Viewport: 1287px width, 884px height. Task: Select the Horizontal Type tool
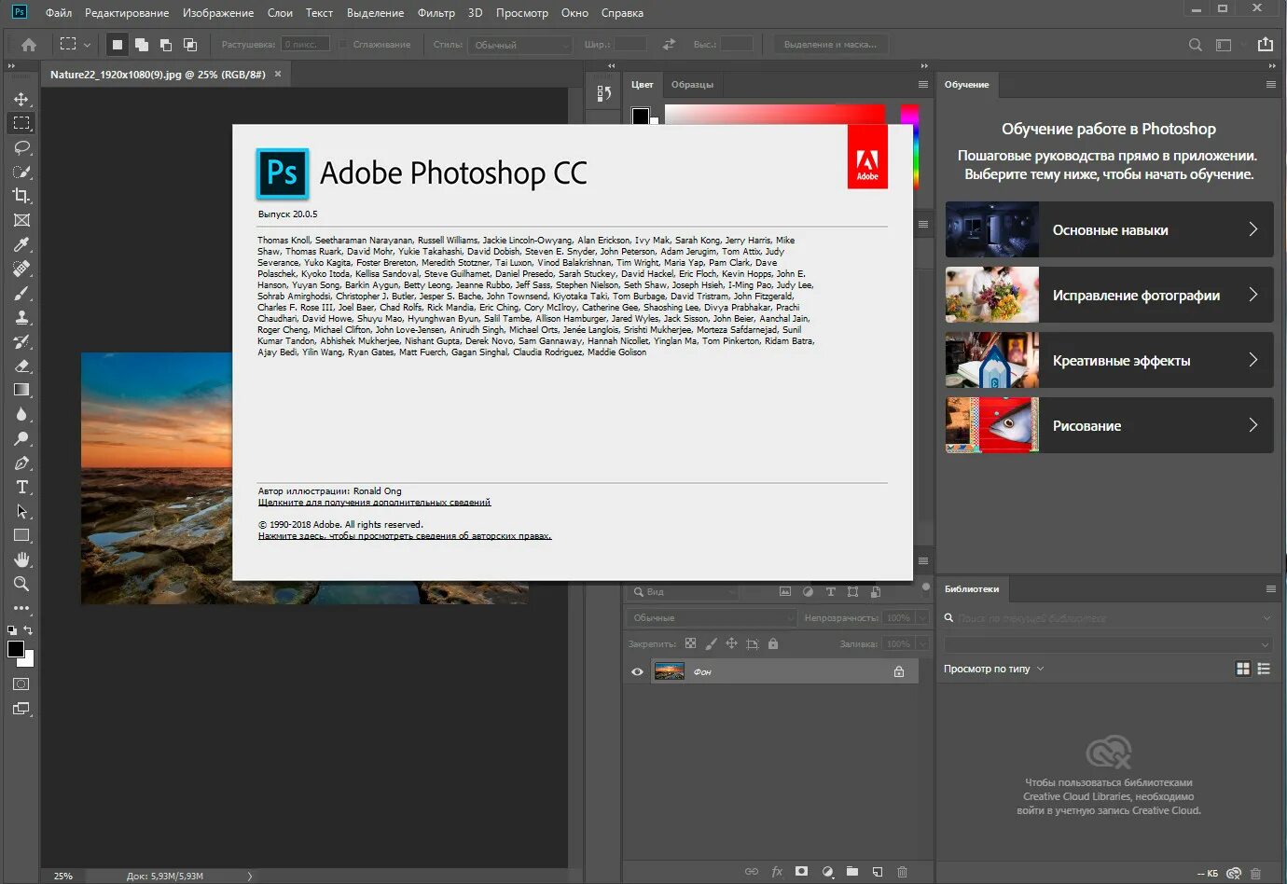pos(21,487)
